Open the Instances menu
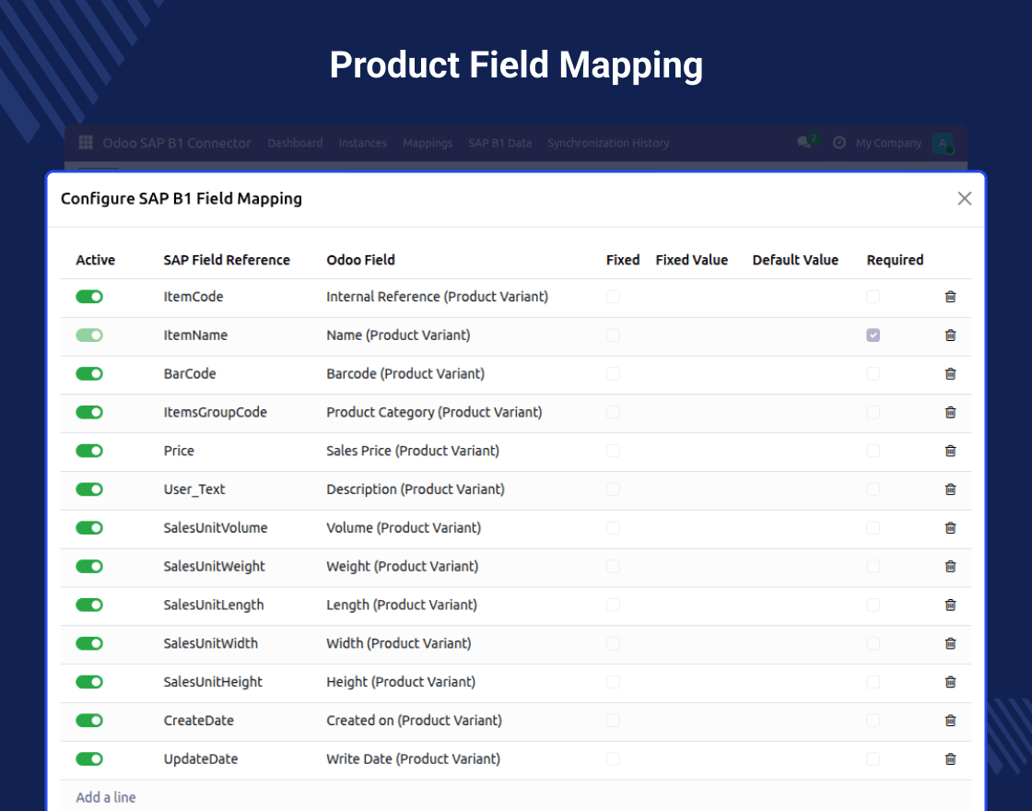Screen dimensions: 1032x811 coord(363,143)
